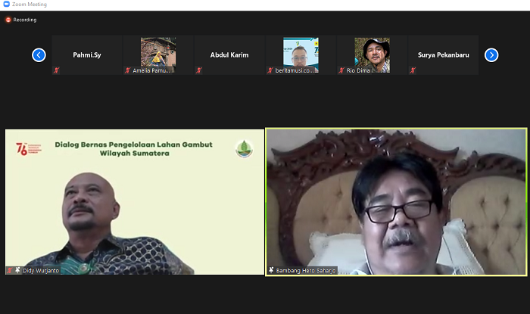Click the red Recording indicator
The width and height of the screenshot is (530, 314).
pyautogui.click(x=8, y=20)
